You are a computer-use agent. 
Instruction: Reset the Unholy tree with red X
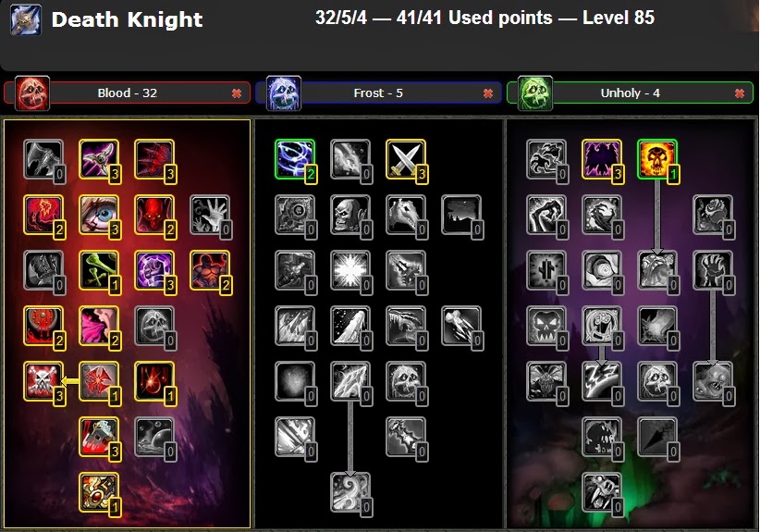click(x=739, y=93)
